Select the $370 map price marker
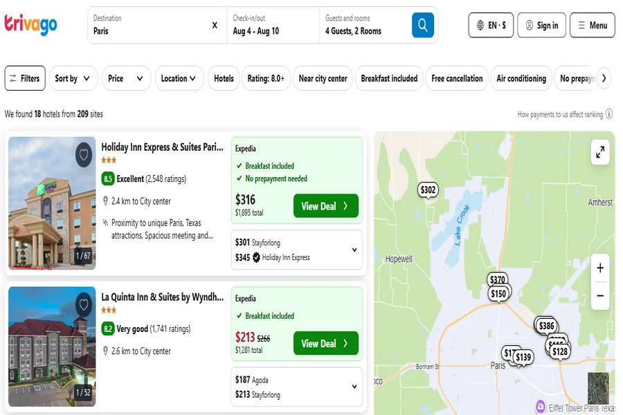This screenshot has height=415, width=623. 498,279
